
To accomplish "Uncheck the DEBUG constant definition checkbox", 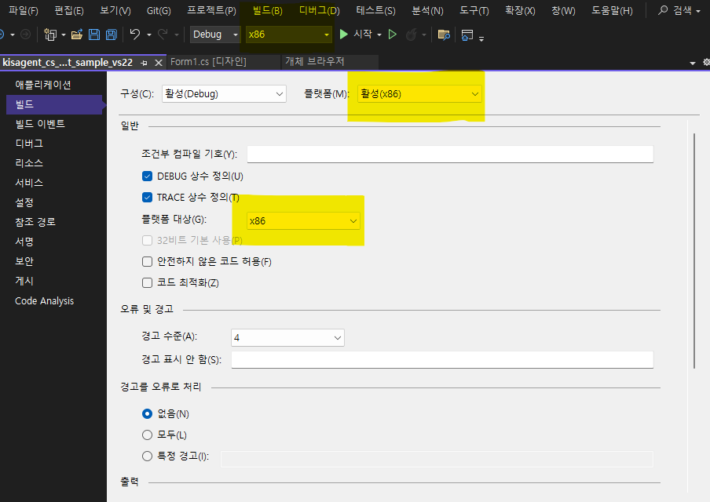I will tap(147, 176).
